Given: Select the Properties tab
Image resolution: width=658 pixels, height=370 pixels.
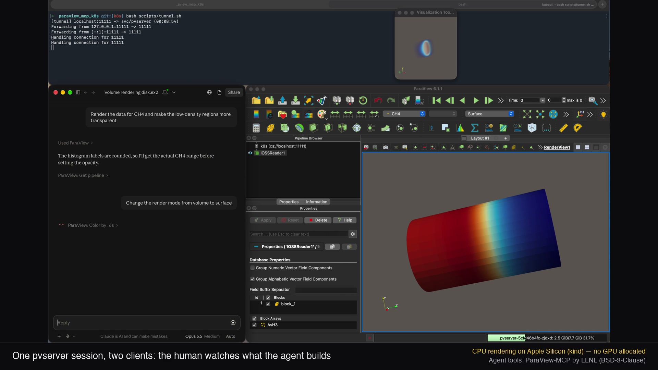Looking at the screenshot, I should (289, 202).
